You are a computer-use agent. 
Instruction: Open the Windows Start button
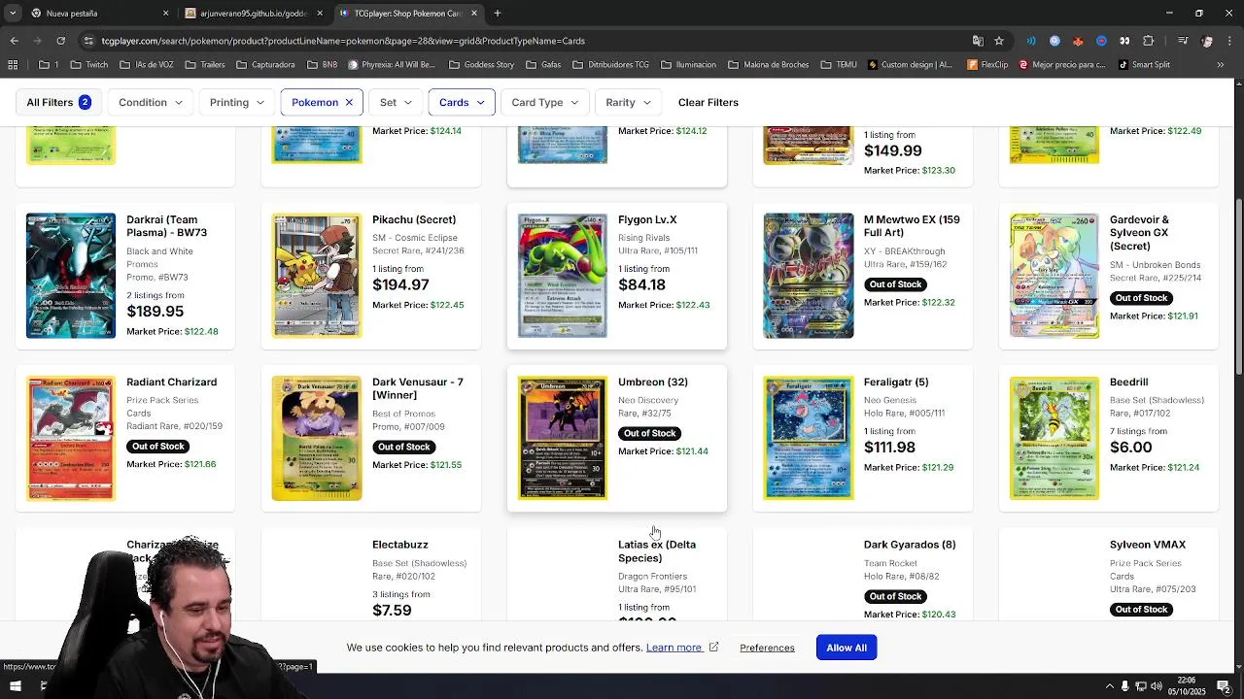[x=16, y=686]
